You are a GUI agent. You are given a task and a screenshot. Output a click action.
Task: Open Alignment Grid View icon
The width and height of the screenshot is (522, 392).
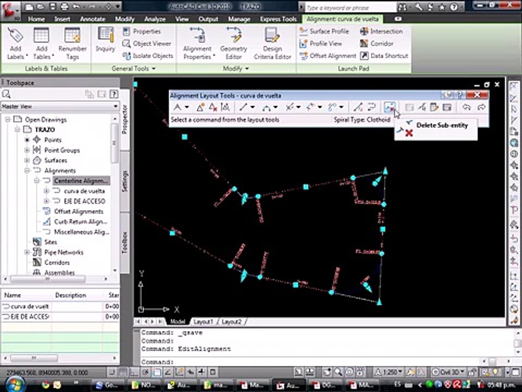click(x=447, y=107)
